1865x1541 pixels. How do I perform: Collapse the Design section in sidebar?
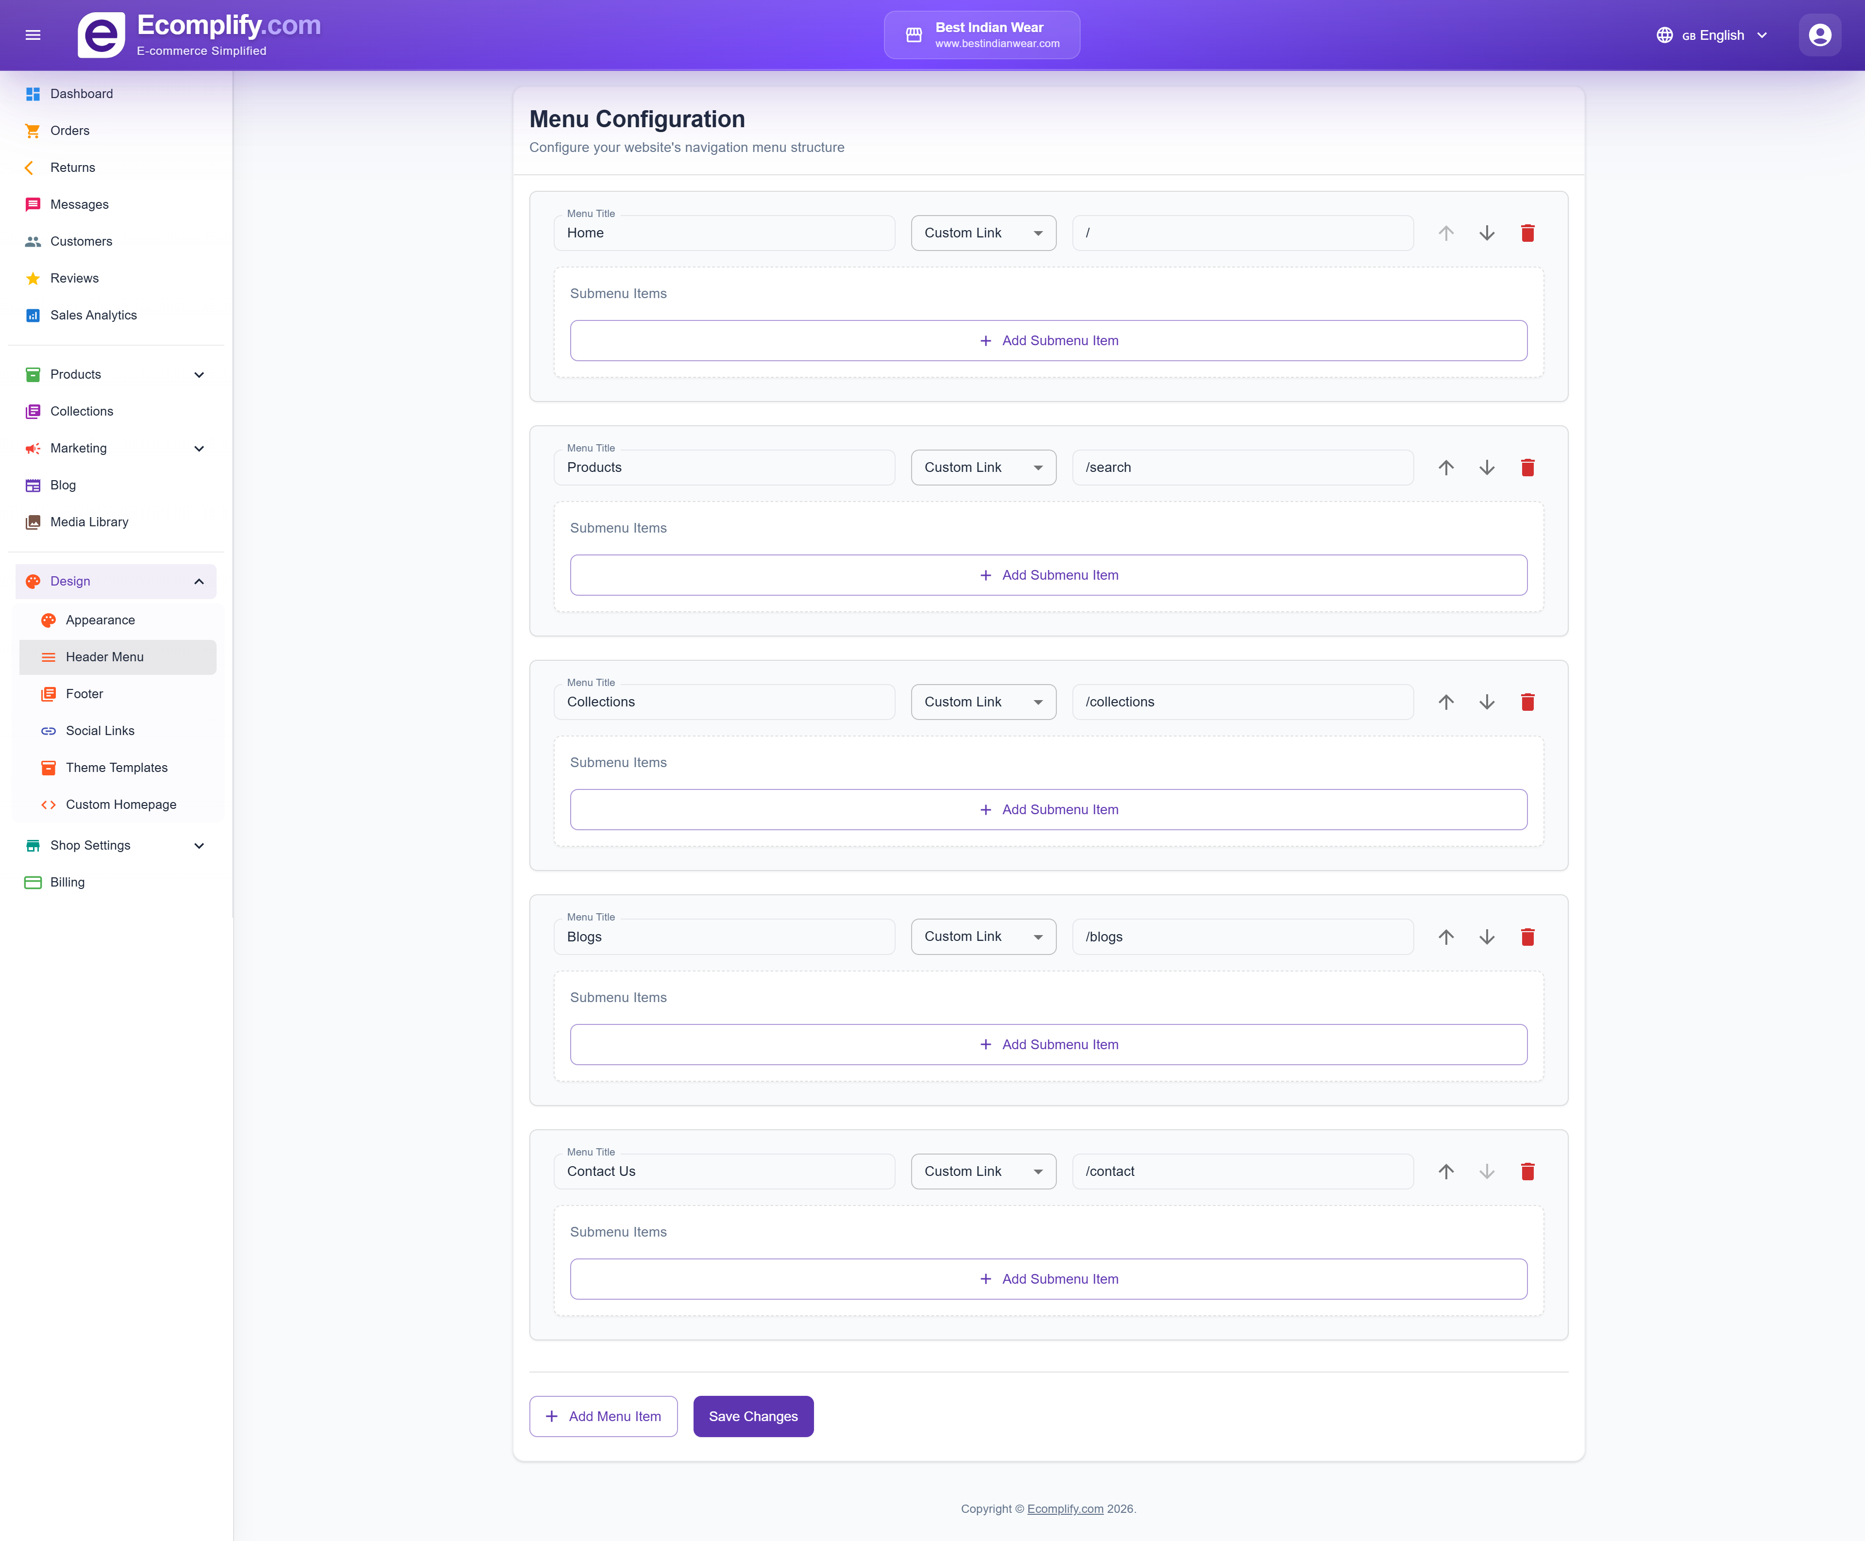click(x=198, y=582)
